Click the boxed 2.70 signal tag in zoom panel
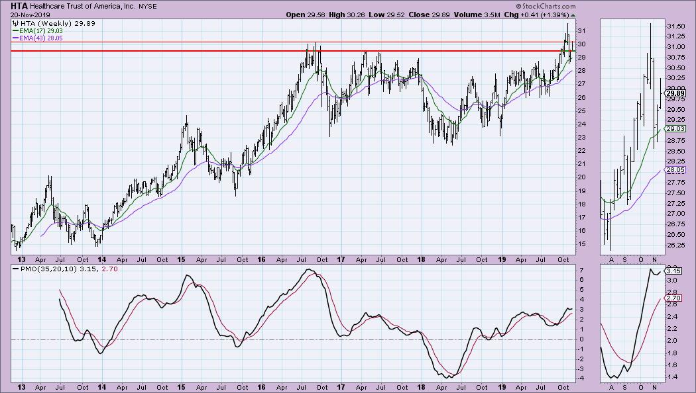 674,298
